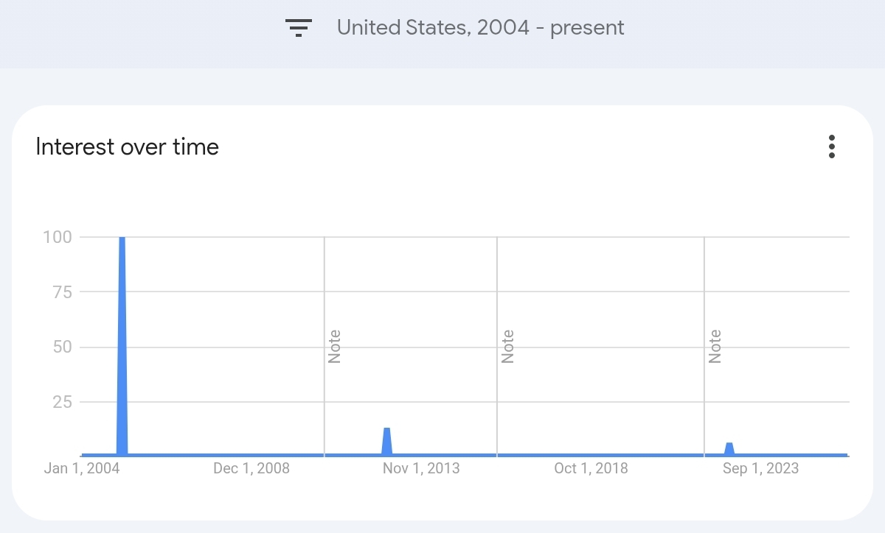Click the tall 2004 spike at 100
Screen dimensions: 885x533
[x=122, y=346]
